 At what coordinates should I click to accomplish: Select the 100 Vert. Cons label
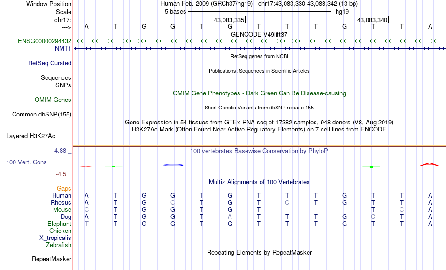(26, 162)
